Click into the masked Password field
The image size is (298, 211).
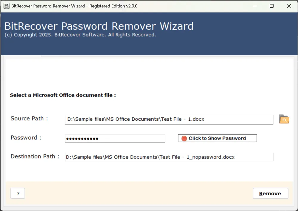[115, 138]
